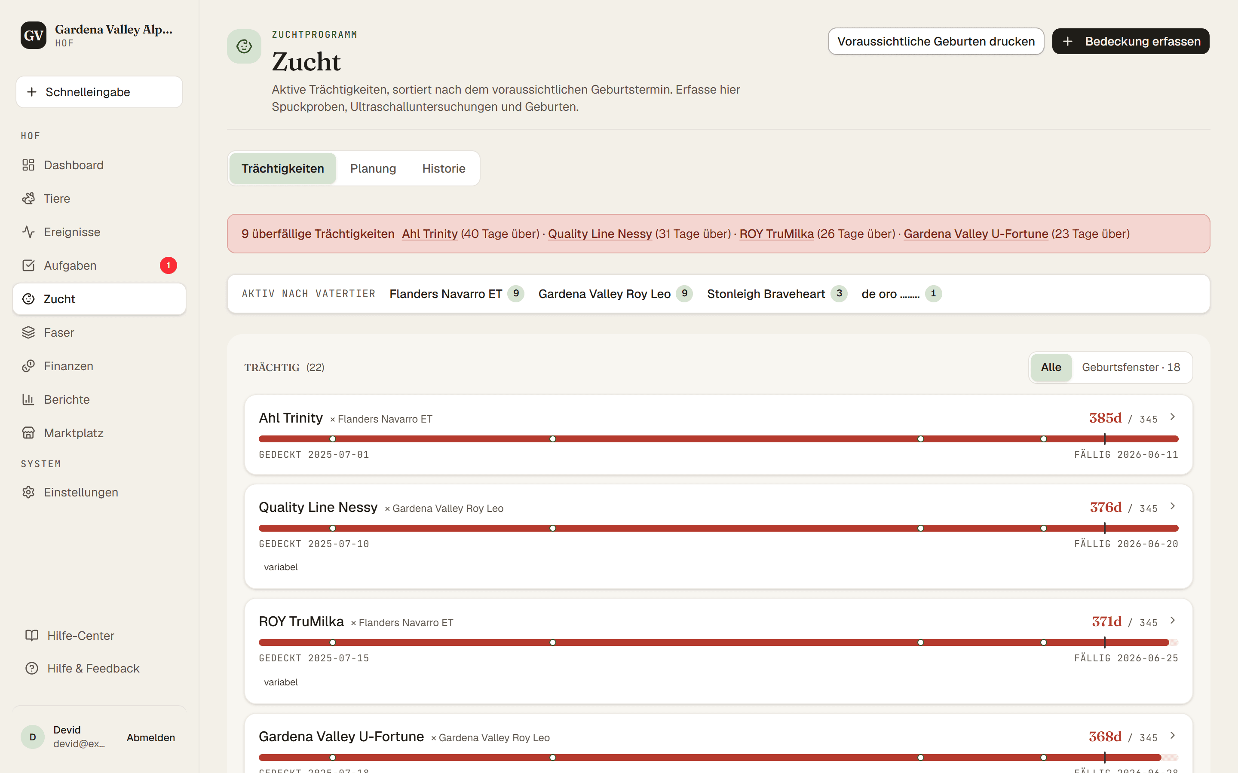Open Dashboard from the sidebar

point(99,165)
